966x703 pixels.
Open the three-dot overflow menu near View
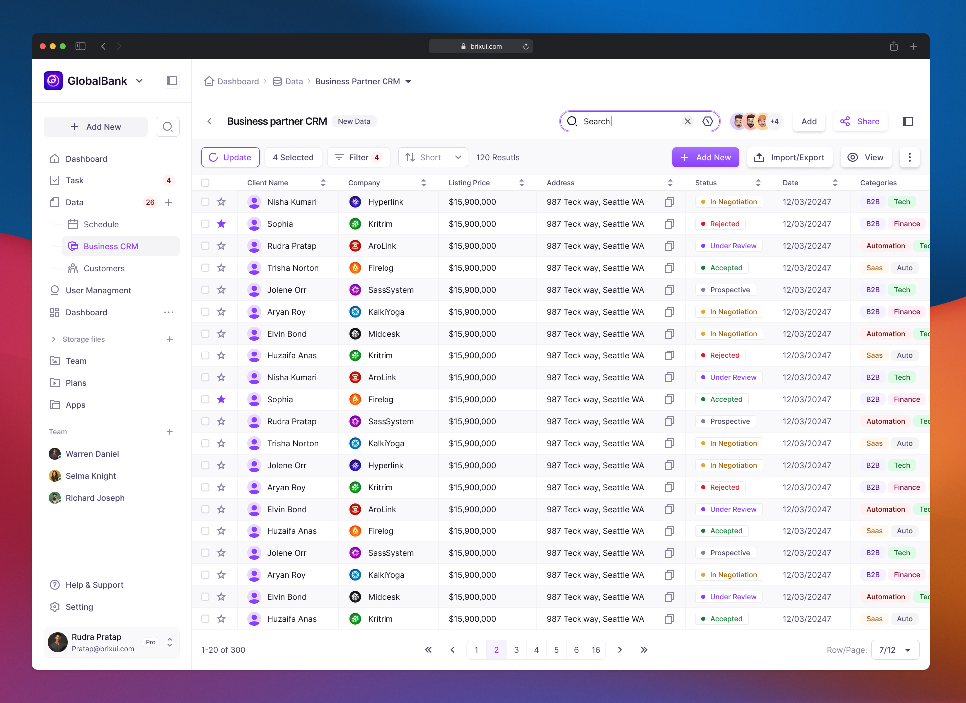910,157
